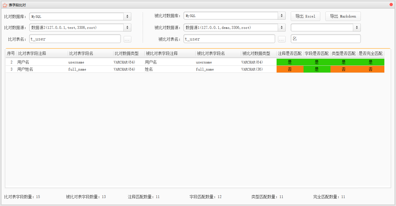Viewport: 396px width, 206px height.
Task: Open the 比对数据库 MySQL dropdown
Action: tap(80, 16)
